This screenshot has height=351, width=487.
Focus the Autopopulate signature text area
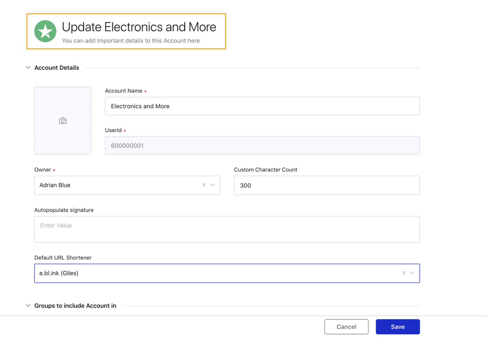coord(227,229)
